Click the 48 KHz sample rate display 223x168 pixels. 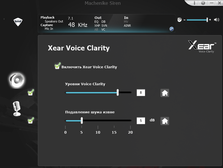(x=78, y=25)
